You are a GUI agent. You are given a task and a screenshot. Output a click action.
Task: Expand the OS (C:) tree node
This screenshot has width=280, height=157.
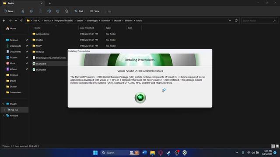point(5,110)
